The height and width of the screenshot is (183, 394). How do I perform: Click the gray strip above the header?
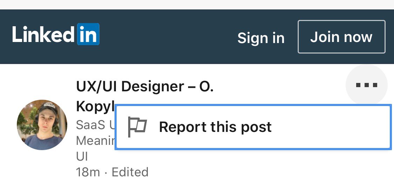pos(196,4)
